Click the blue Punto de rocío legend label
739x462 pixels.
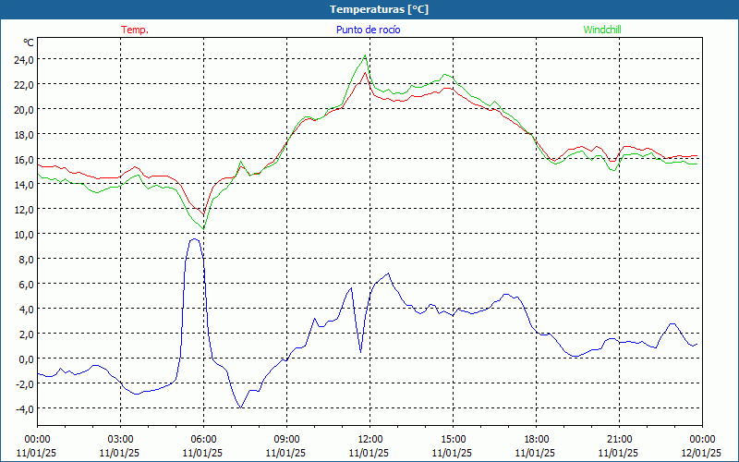click(368, 30)
